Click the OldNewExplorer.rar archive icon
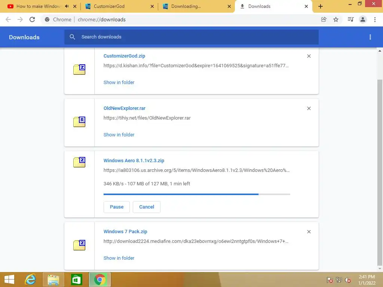 [79, 121]
